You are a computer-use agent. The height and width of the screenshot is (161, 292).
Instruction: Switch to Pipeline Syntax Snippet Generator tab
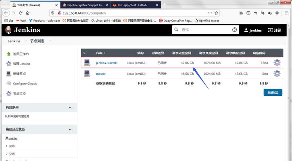click(x=86, y=5)
